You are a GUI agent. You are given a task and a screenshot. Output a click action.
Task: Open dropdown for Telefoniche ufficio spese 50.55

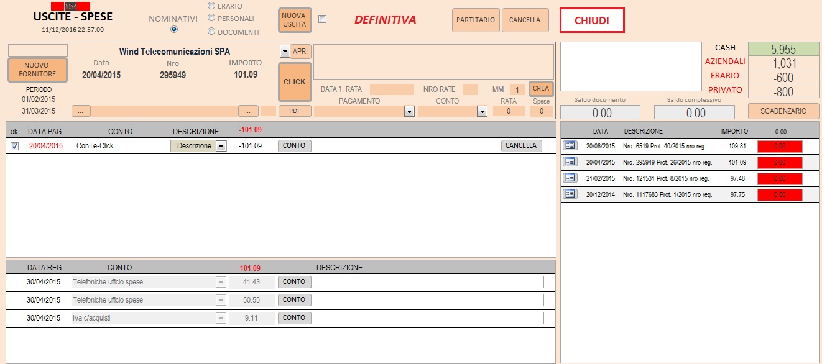click(x=220, y=300)
